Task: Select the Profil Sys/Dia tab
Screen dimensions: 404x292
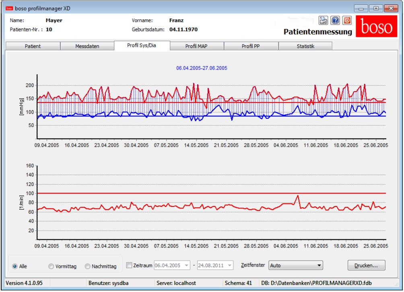Action: [142, 45]
